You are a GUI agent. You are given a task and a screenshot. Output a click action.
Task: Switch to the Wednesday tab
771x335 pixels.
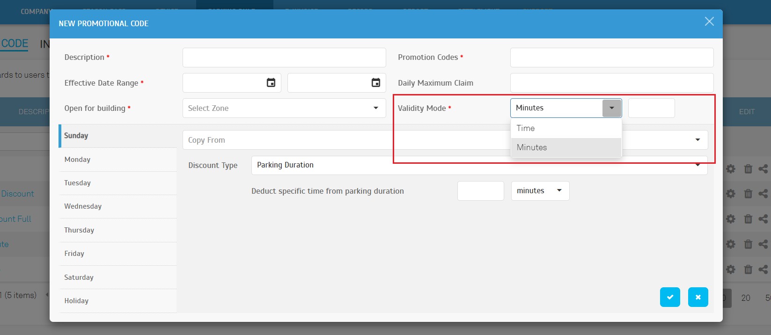coord(83,206)
